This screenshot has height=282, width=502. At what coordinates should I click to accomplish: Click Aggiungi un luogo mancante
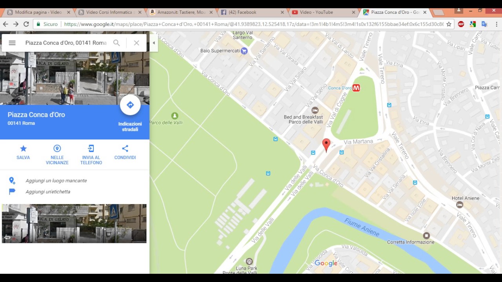(x=56, y=181)
